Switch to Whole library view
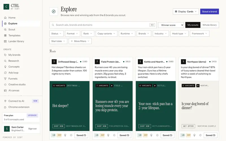 pos(210,25)
